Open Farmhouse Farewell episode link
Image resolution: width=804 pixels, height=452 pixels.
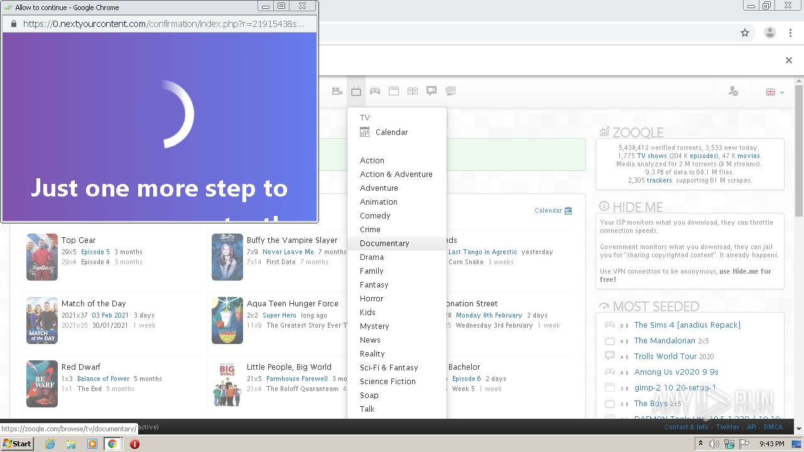[297, 379]
